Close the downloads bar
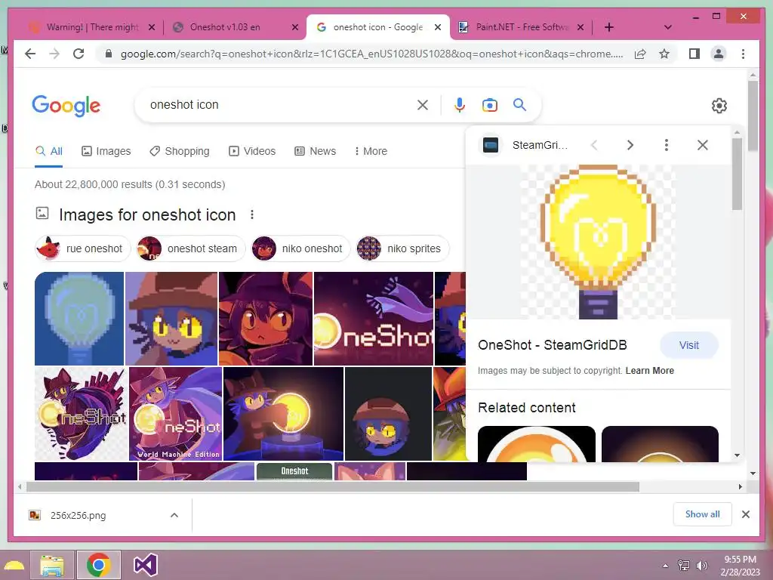The image size is (773, 580). (745, 514)
